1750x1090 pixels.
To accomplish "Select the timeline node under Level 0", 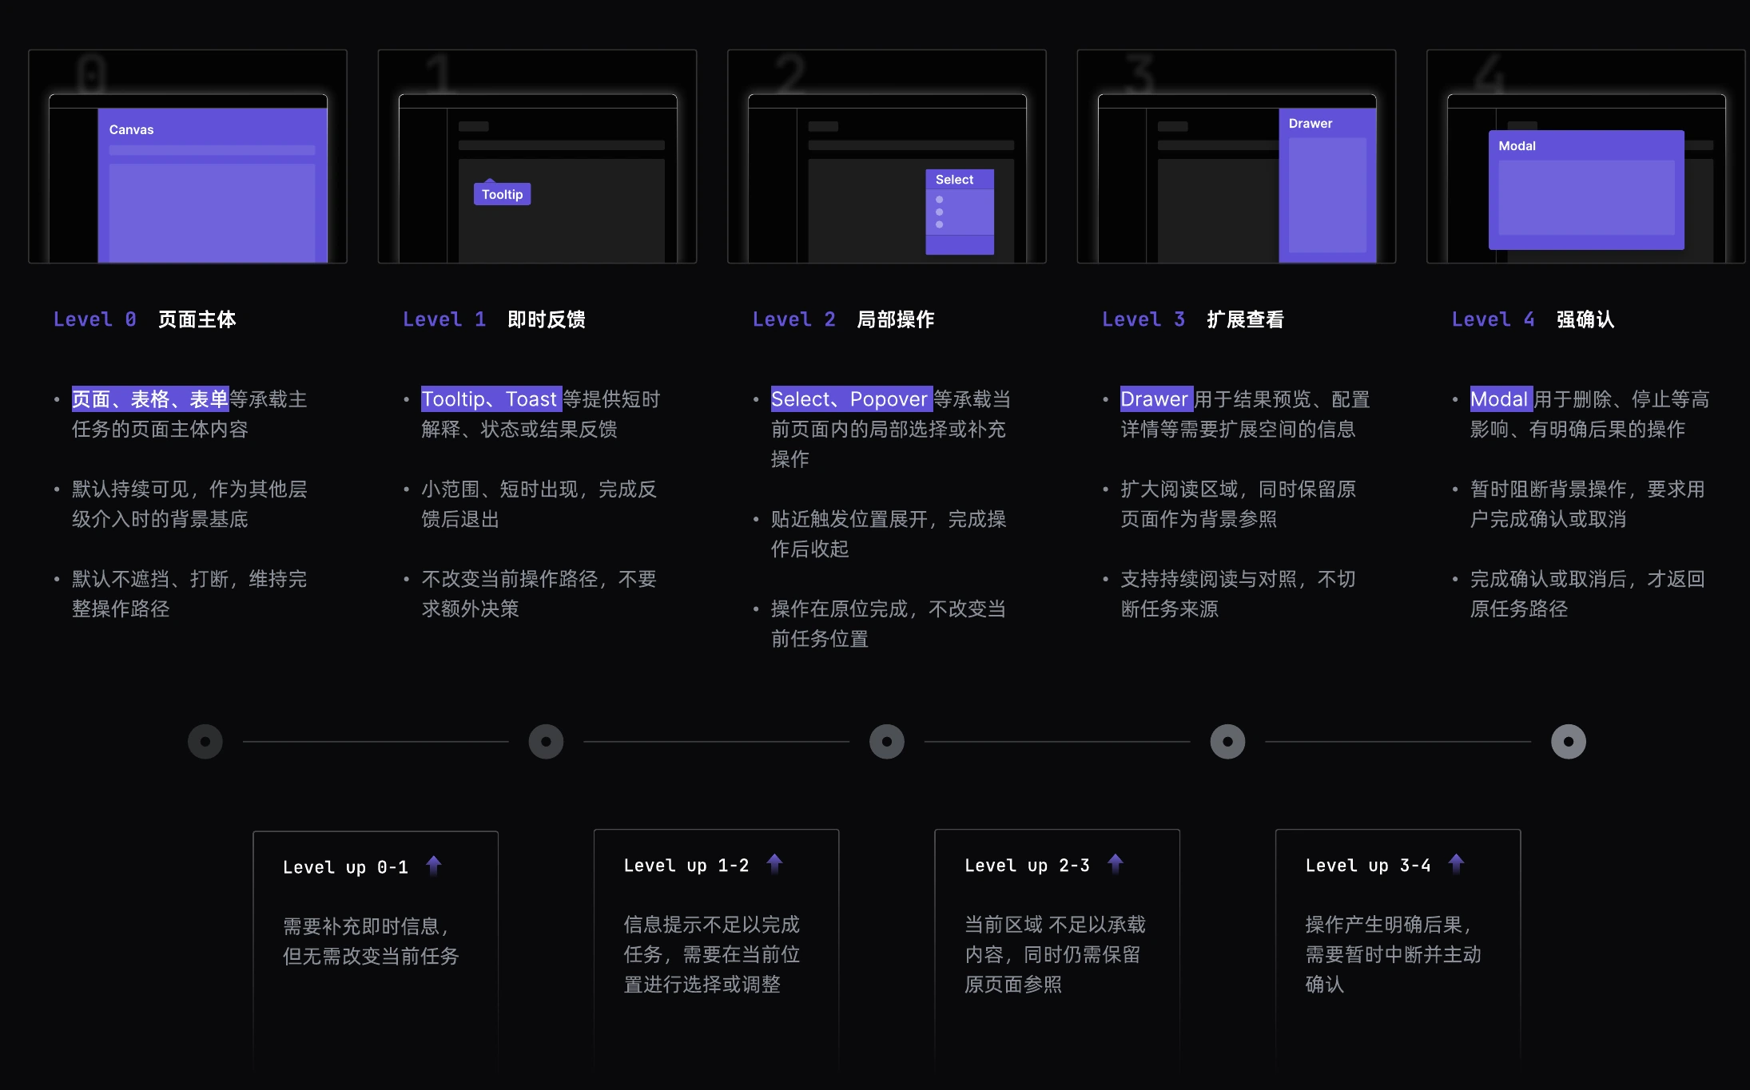I will (205, 742).
